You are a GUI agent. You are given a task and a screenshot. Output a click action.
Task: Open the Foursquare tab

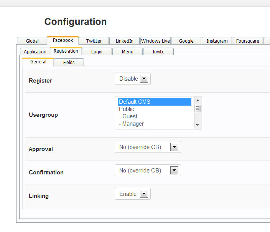(248, 41)
